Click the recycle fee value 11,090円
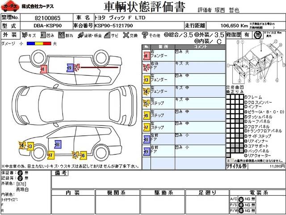Viewport: 286px width, 215px height. [277, 166]
